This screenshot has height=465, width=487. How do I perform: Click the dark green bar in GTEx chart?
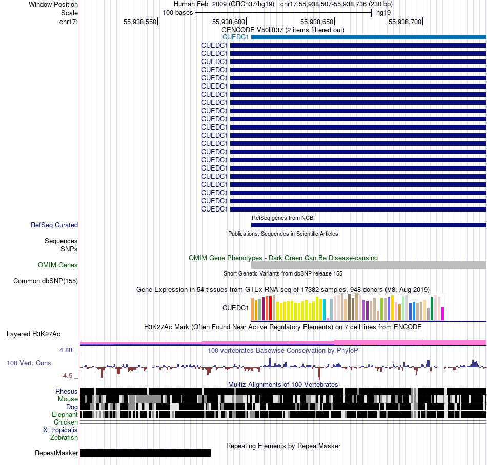point(432,309)
